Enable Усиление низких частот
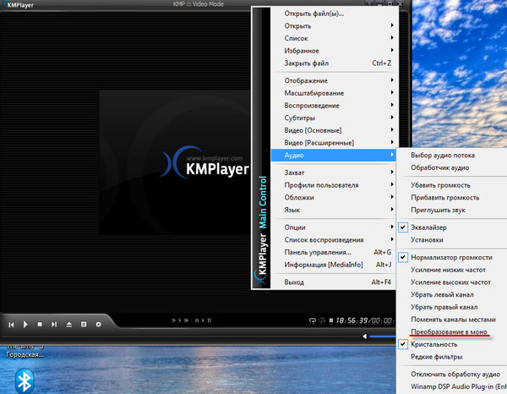This screenshot has height=394, width=507. (x=452, y=270)
